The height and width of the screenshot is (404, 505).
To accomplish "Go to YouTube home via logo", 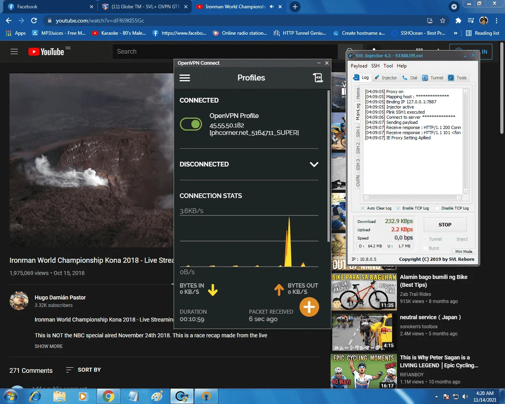I will pyautogui.click(x=46, y=52).
